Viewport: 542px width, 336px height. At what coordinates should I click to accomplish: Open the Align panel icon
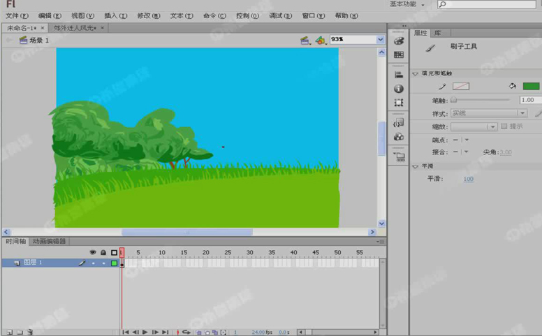click(x=399, y=75)
